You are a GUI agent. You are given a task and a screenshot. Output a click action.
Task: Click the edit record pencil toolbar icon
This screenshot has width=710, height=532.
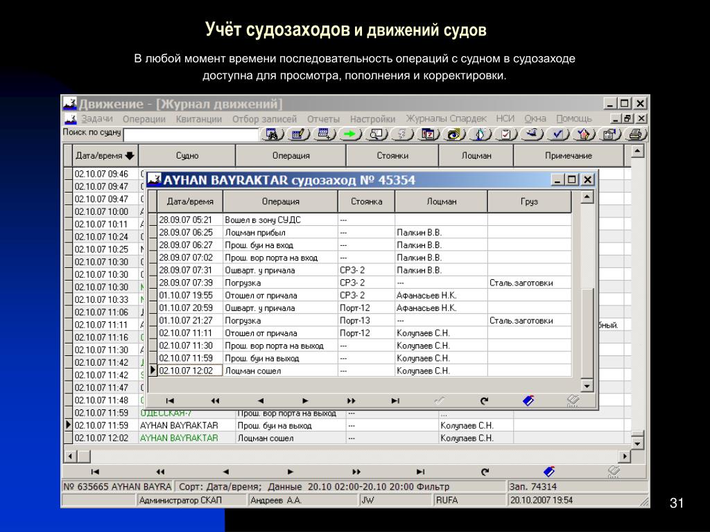(x=298, y=134)
